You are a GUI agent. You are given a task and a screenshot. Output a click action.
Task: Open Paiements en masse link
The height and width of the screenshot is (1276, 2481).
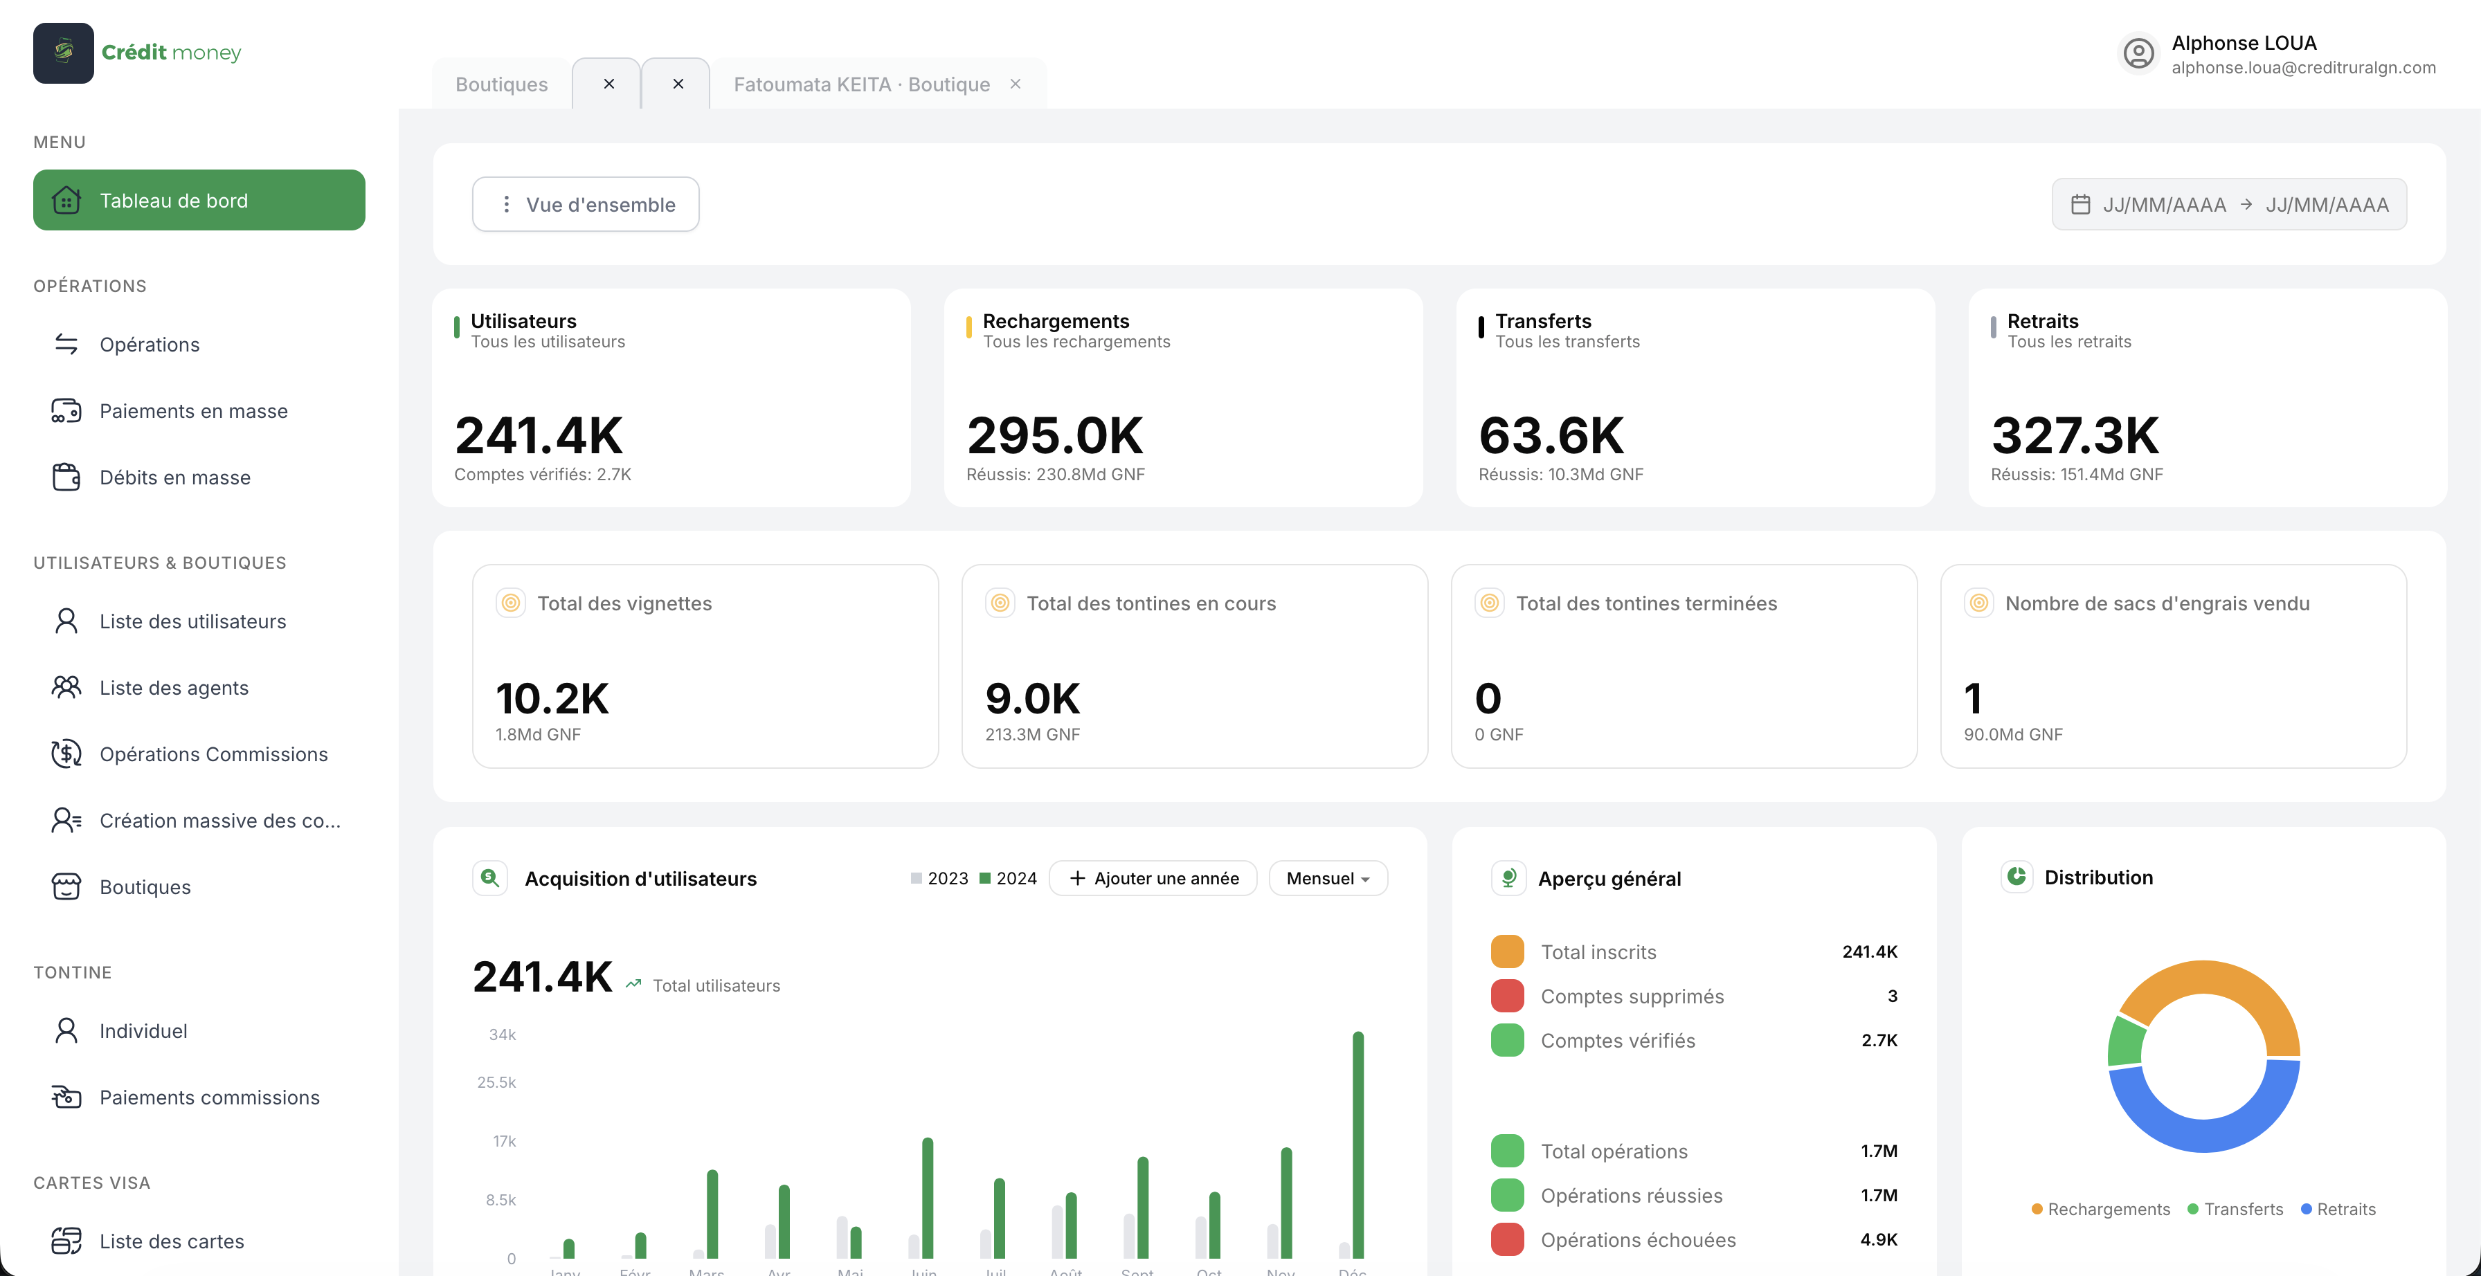[x=199, y=411]
